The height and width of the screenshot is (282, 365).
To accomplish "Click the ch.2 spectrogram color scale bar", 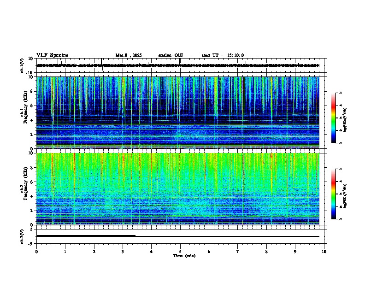I will (333, 194).
